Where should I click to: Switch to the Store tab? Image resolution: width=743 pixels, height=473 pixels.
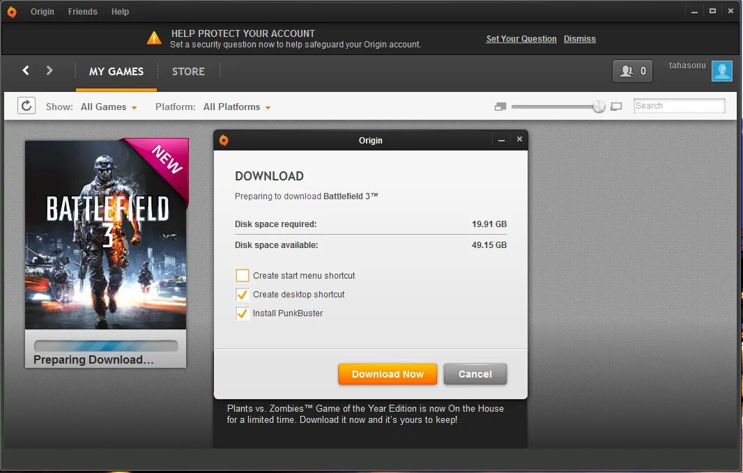[188, 72]
